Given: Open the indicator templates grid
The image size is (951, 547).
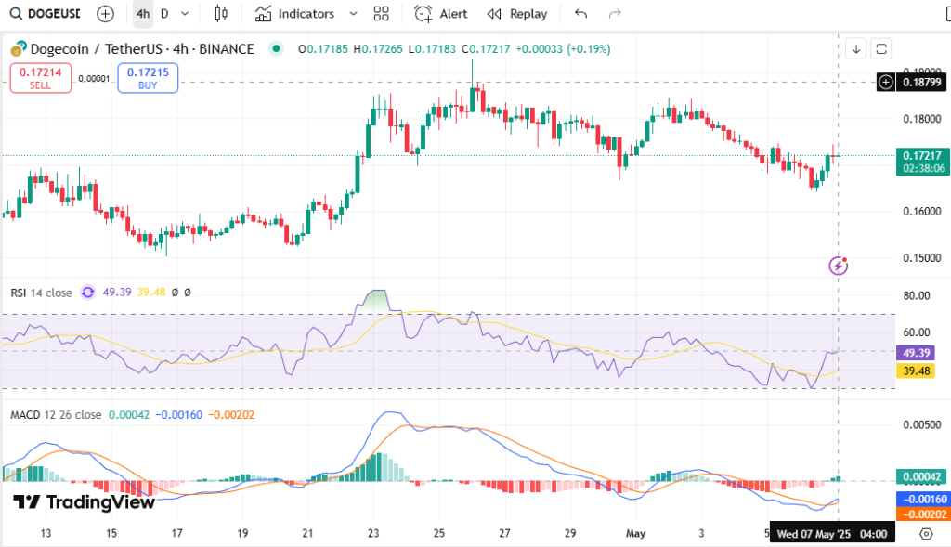Looking at the screenshot, I should point(381,13).
